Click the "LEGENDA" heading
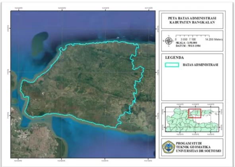 (x=175, y=58)
